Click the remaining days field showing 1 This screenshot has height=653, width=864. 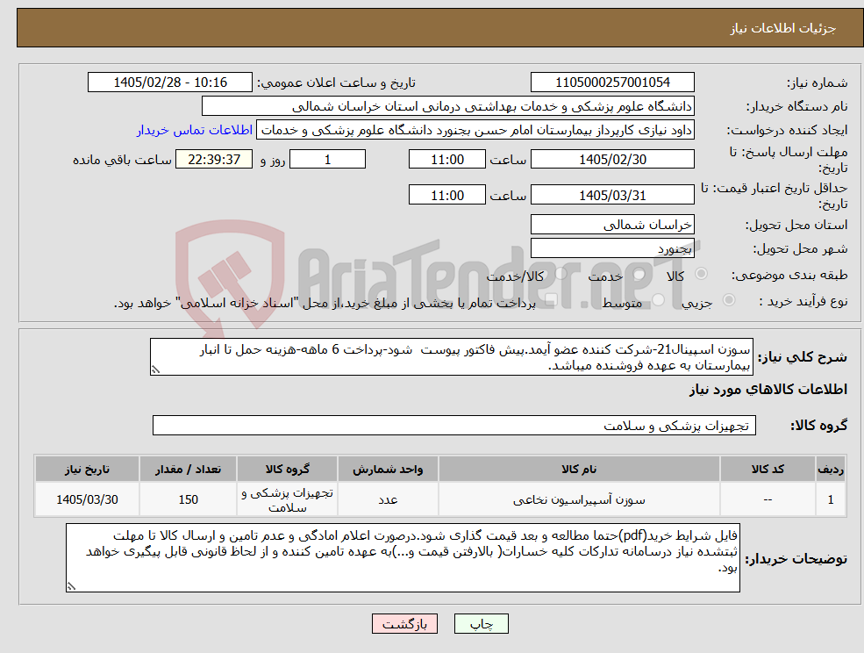point(327,160)
